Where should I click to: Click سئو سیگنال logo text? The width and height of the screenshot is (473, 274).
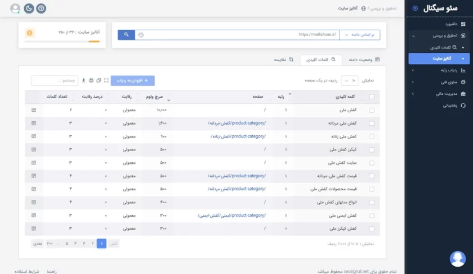coord(440,8)
